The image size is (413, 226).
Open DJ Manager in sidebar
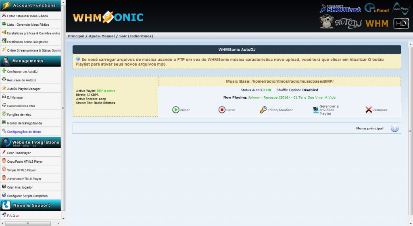(15, 97)
